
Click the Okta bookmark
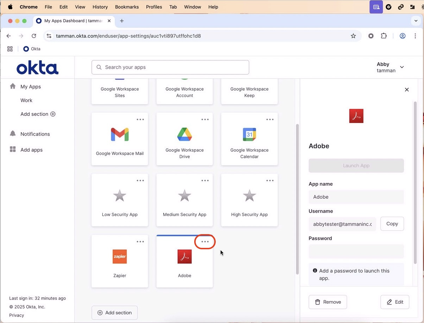point(32,49)
